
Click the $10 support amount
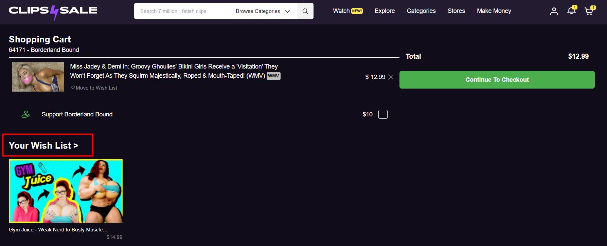point(368,114)
